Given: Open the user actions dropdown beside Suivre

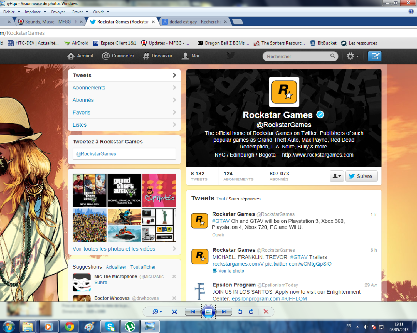Looking at the screenshot, I should pyautogui.click(x=337, y=176).
